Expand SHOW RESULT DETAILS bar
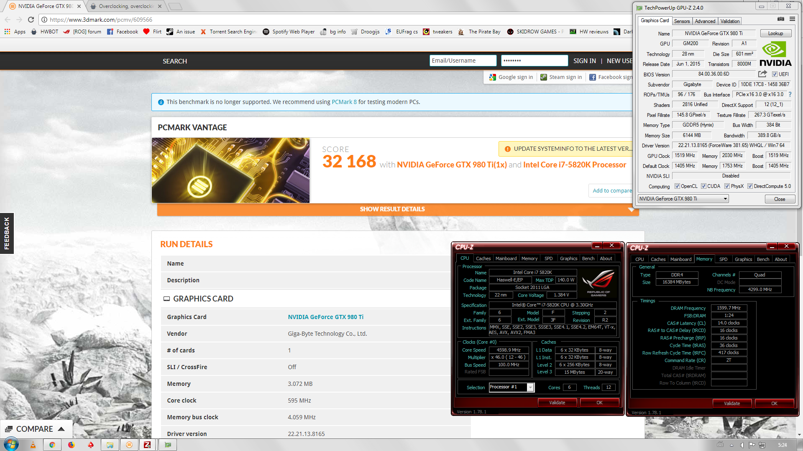 coord(398,209)
